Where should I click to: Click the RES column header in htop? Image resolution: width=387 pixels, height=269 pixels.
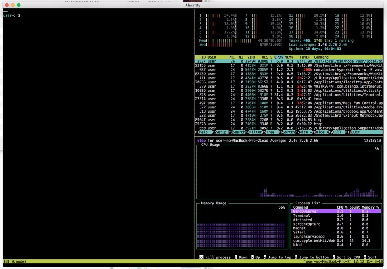pos(265,57)
